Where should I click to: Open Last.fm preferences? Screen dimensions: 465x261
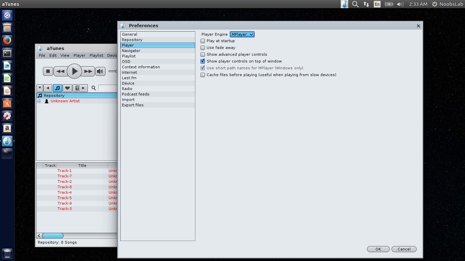158,78
